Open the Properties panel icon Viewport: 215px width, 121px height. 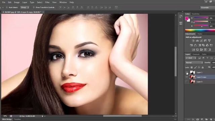(181, 23)
